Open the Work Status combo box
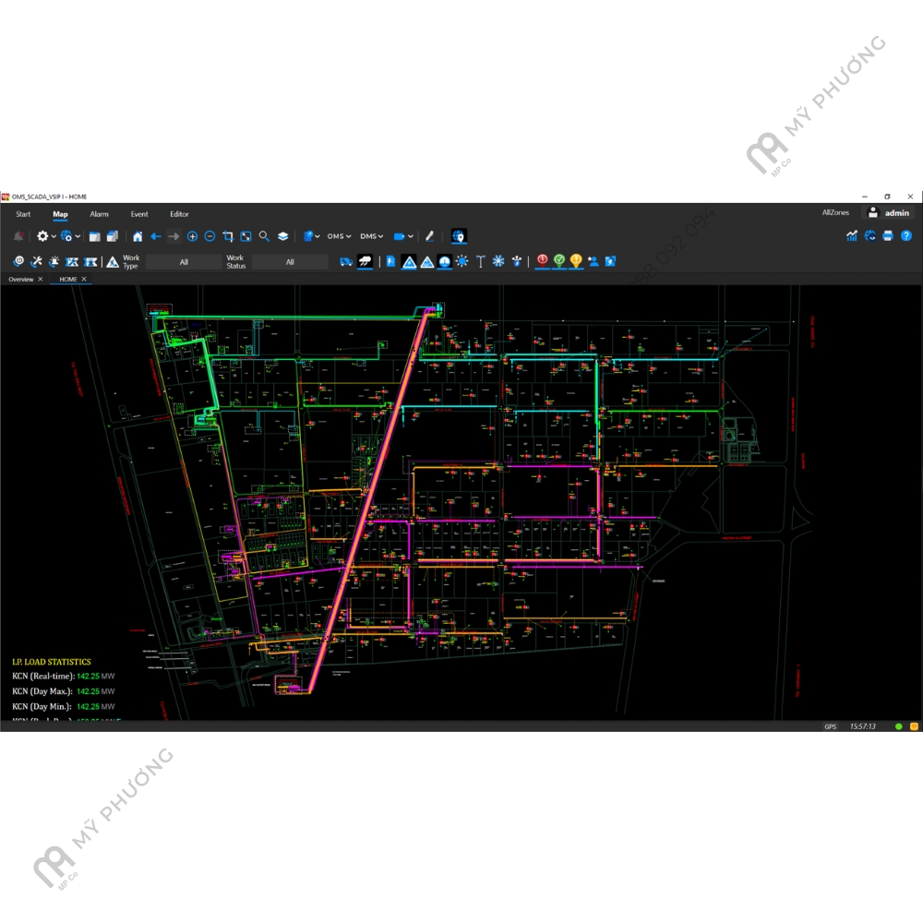 pyautogui.click(x=290, y=262)
